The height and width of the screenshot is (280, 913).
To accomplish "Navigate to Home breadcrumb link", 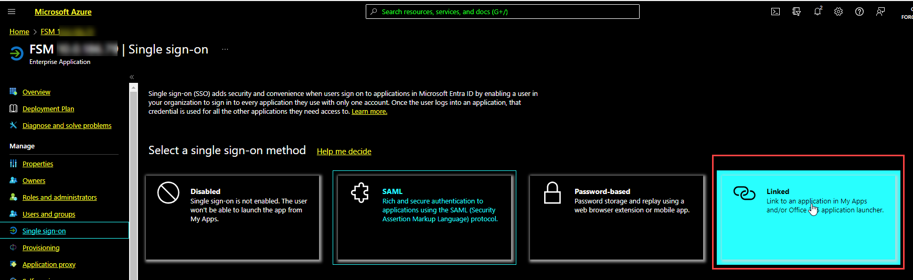I will (x=19, y=31).
